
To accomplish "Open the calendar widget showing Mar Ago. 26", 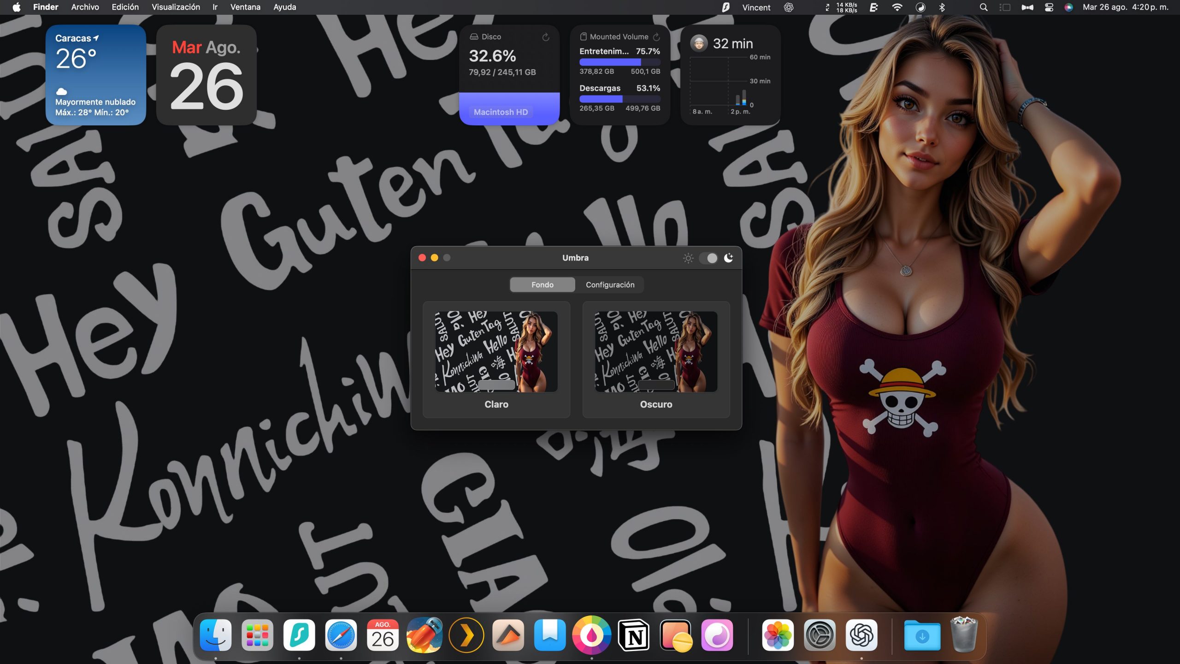I will tap(206, 75).
